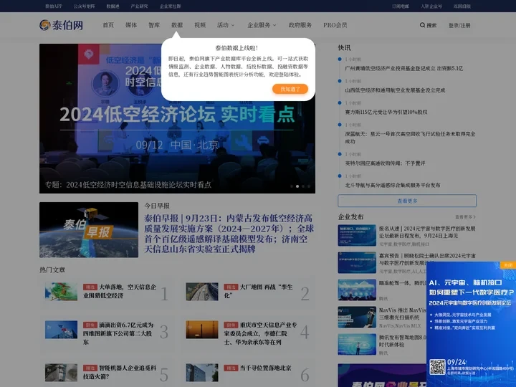The image size is (516, 387).
Task: Click thumbnail of hot article ranked 1
Action: click(x=61, y=292)
